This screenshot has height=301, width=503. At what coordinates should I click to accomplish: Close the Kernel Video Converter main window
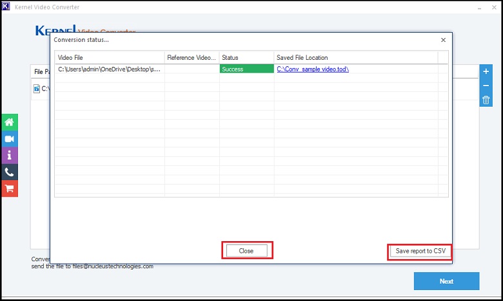pos(495,7)
